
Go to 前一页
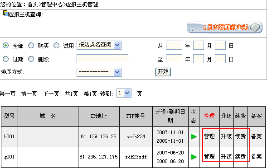(x=29, y=93)
